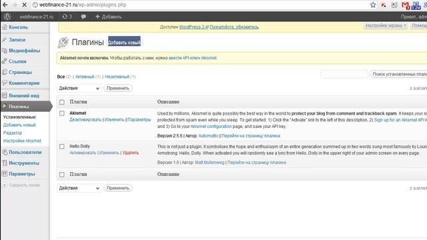Click the browser back arrow
Viewport: 427px width, 240px height.
tap(5, 5)
